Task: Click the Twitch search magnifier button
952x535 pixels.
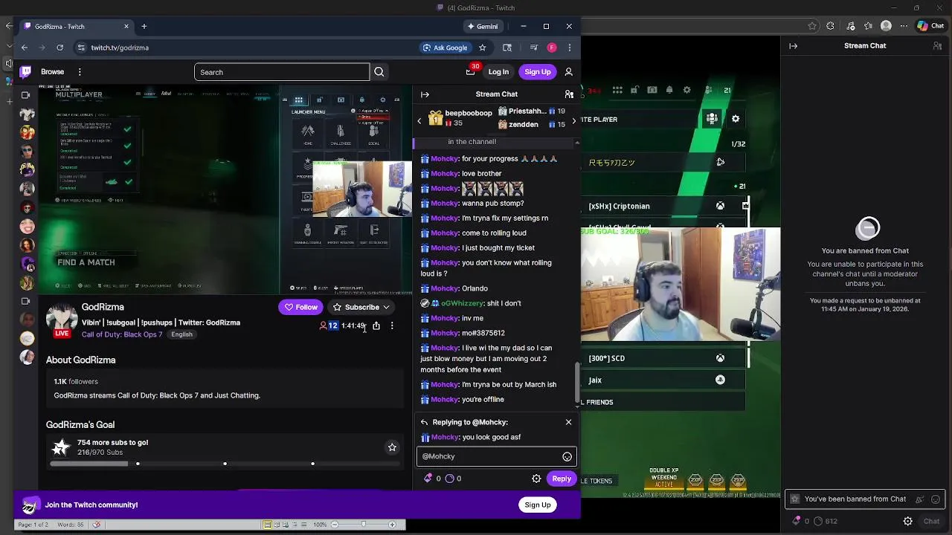Action: point(379,72)
